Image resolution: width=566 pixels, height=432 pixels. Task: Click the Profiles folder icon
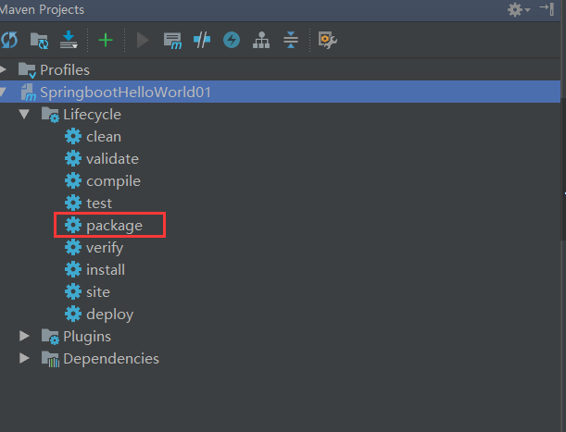pyautogui.click(x=27, y=70)
